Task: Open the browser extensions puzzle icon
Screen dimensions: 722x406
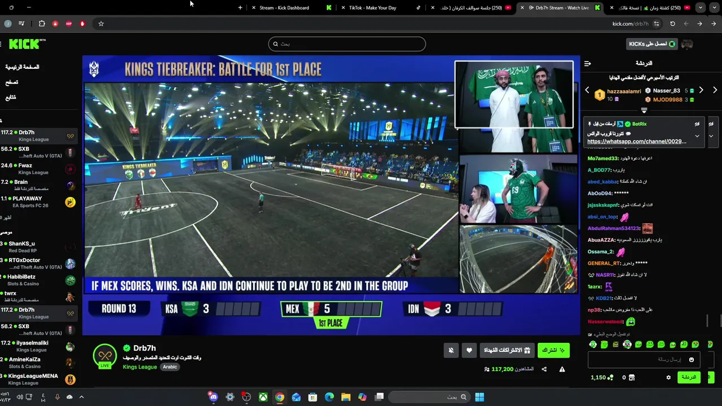Action: [42, 24]
